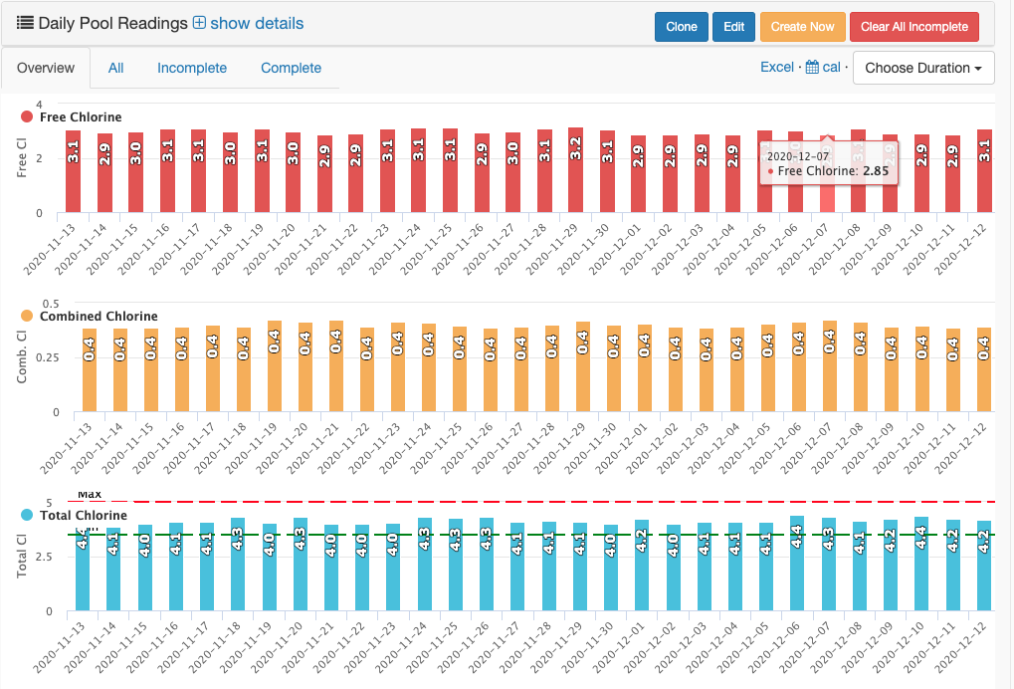
Task: Click the Total Chlorine bar for 2020-12-06
Action: [x=796, y=564]
